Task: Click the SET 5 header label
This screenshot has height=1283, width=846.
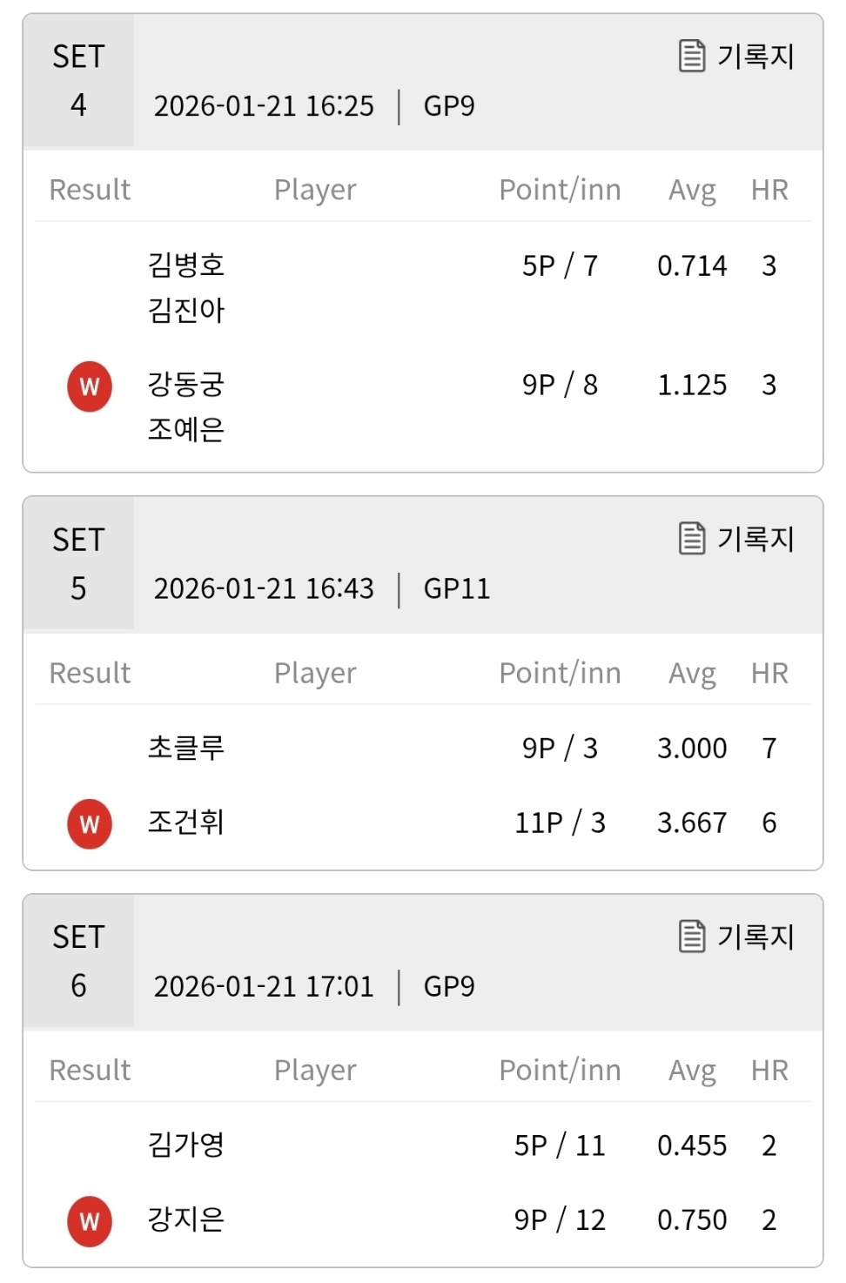Action: point(78,564)
